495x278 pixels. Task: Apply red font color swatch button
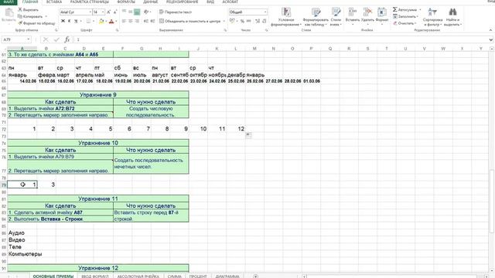111,21
